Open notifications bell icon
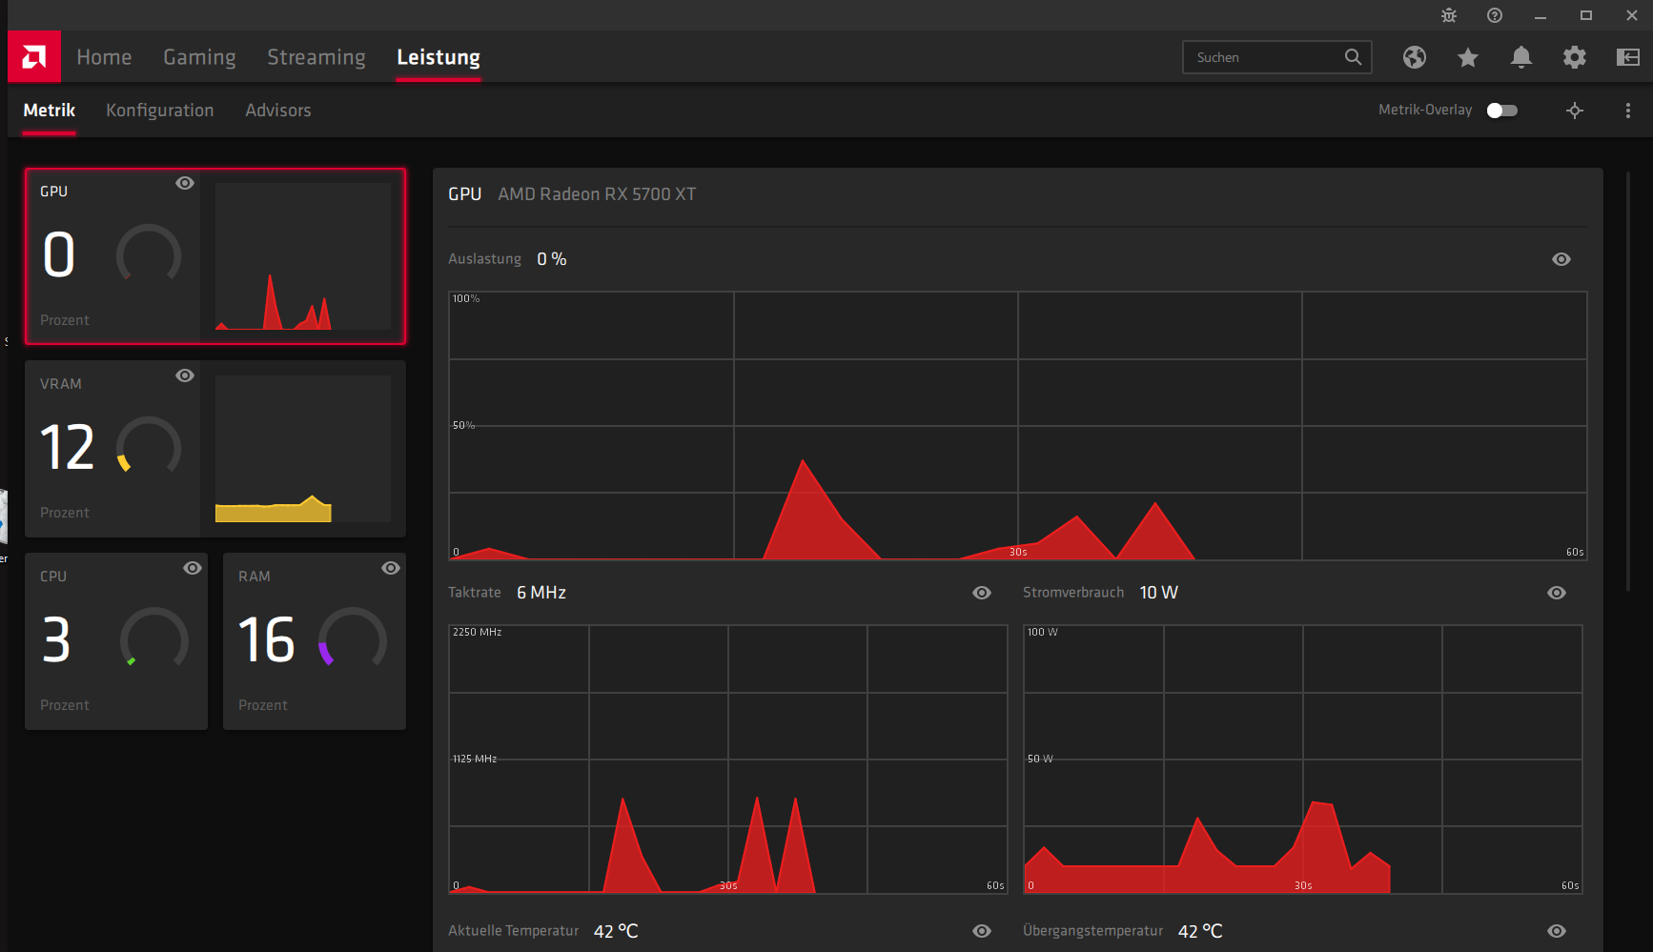This screenshot has width=1653, height=952. [x=1521, y=57]
